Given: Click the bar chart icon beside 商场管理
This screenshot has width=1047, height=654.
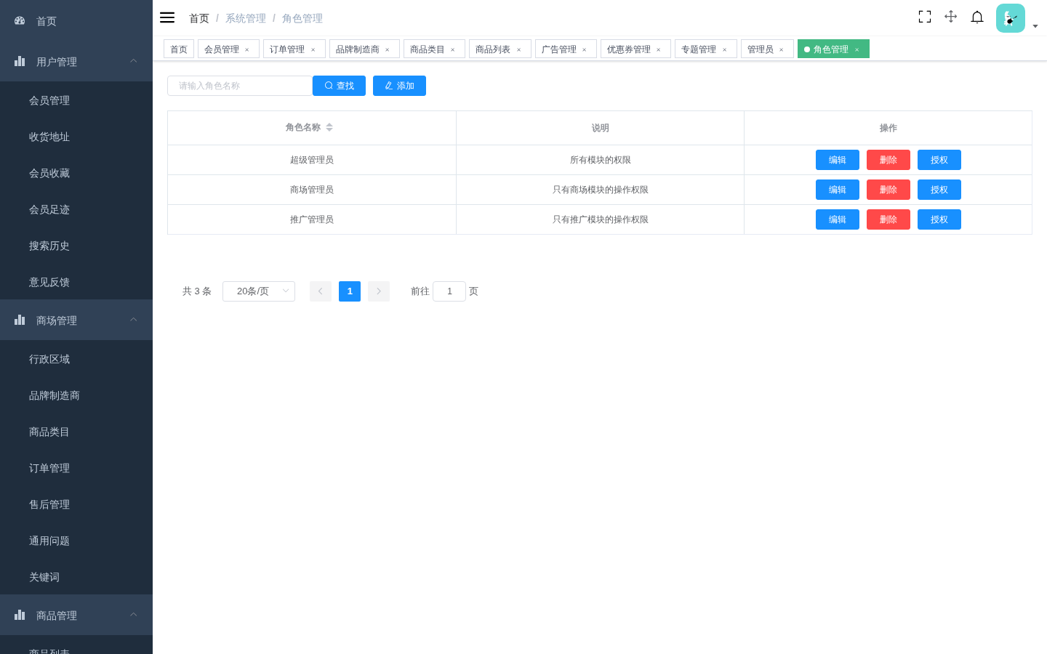Looking at the screenshot, I should (x=20, y=320).
